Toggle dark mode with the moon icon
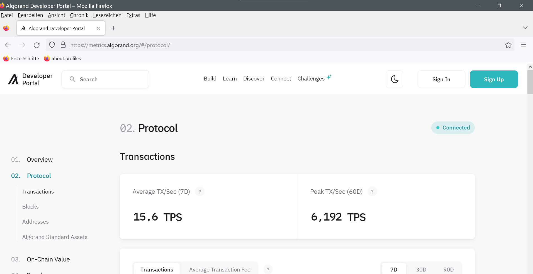 (394, 79)
